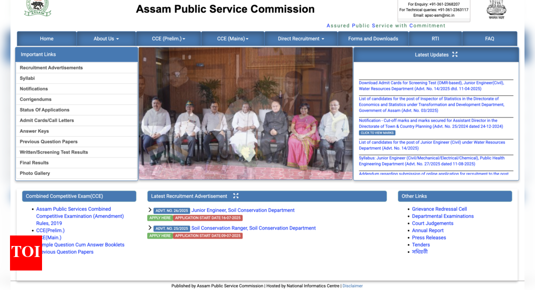535x290 pixels.
Task: View the Final Results link
Action: coord(34,163)
